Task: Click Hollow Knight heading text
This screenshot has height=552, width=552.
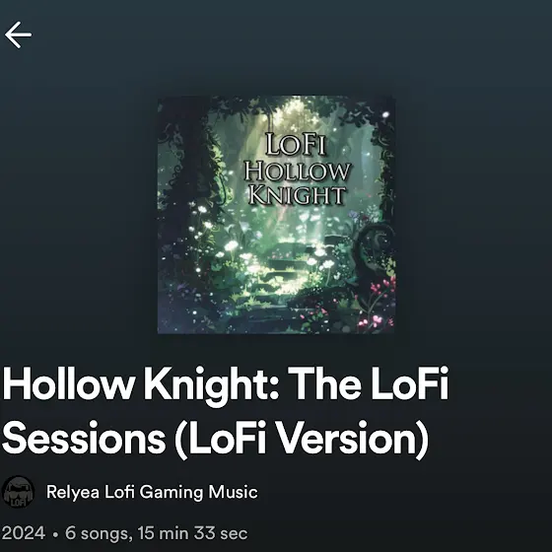Action: pos(141,384)
